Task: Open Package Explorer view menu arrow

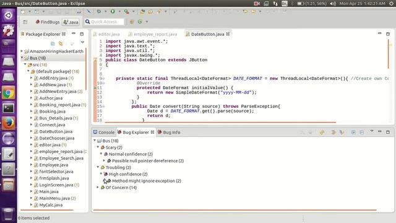Action: point(82,43)
